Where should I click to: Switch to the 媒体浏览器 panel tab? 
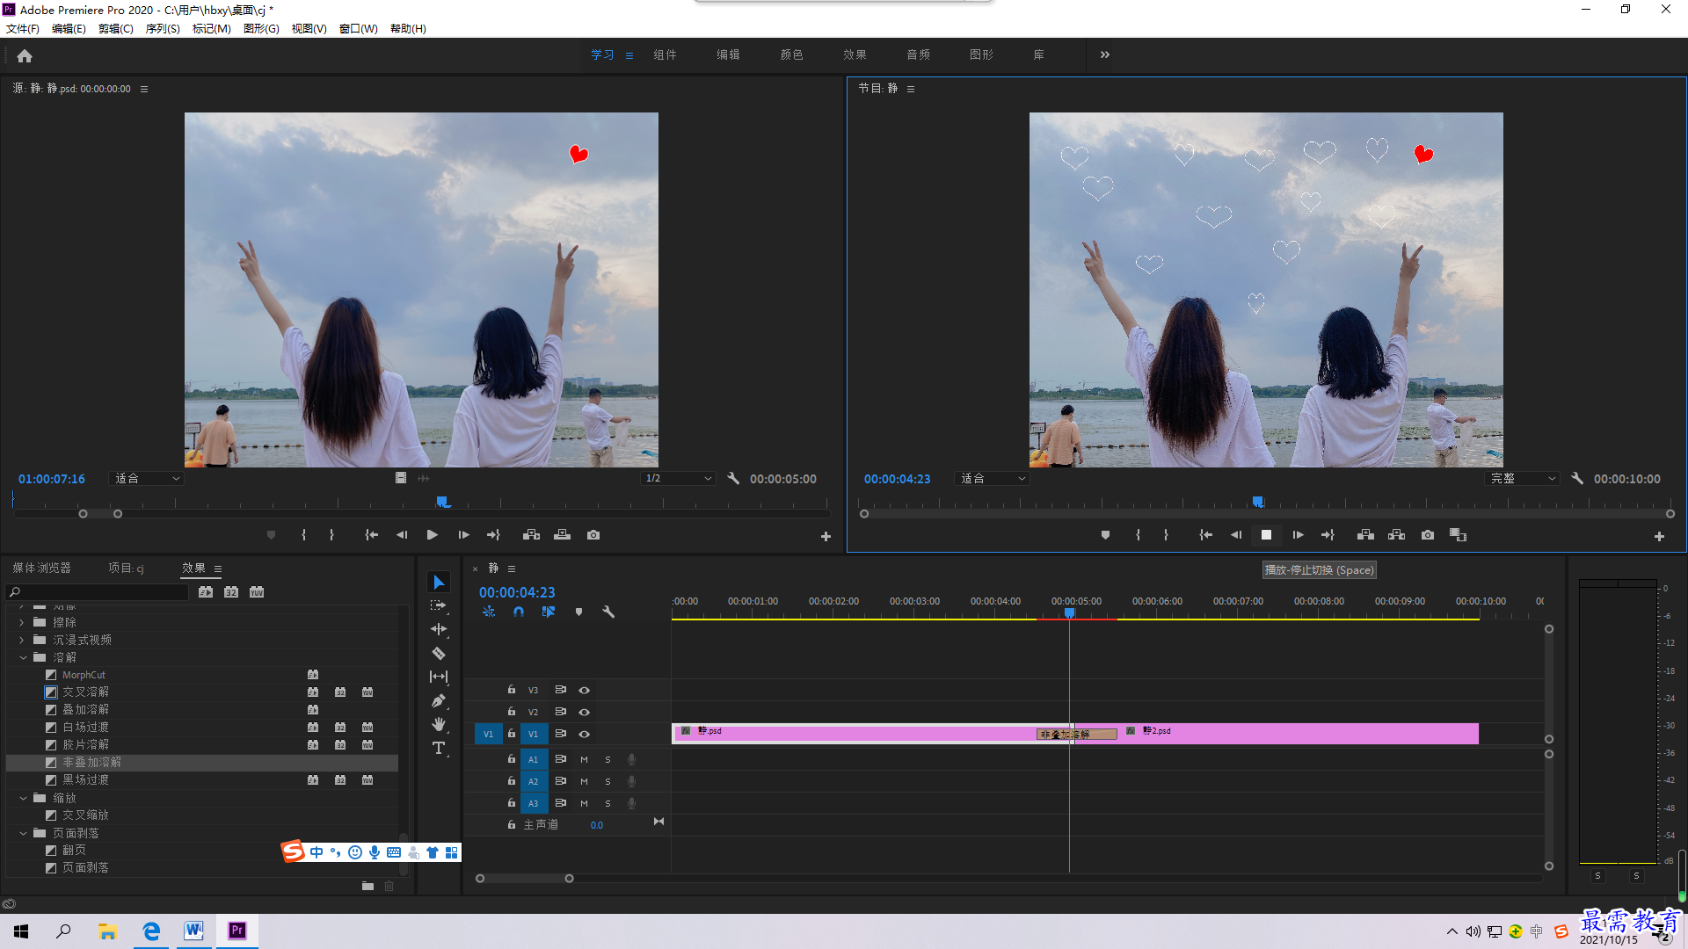click(41, 569)
